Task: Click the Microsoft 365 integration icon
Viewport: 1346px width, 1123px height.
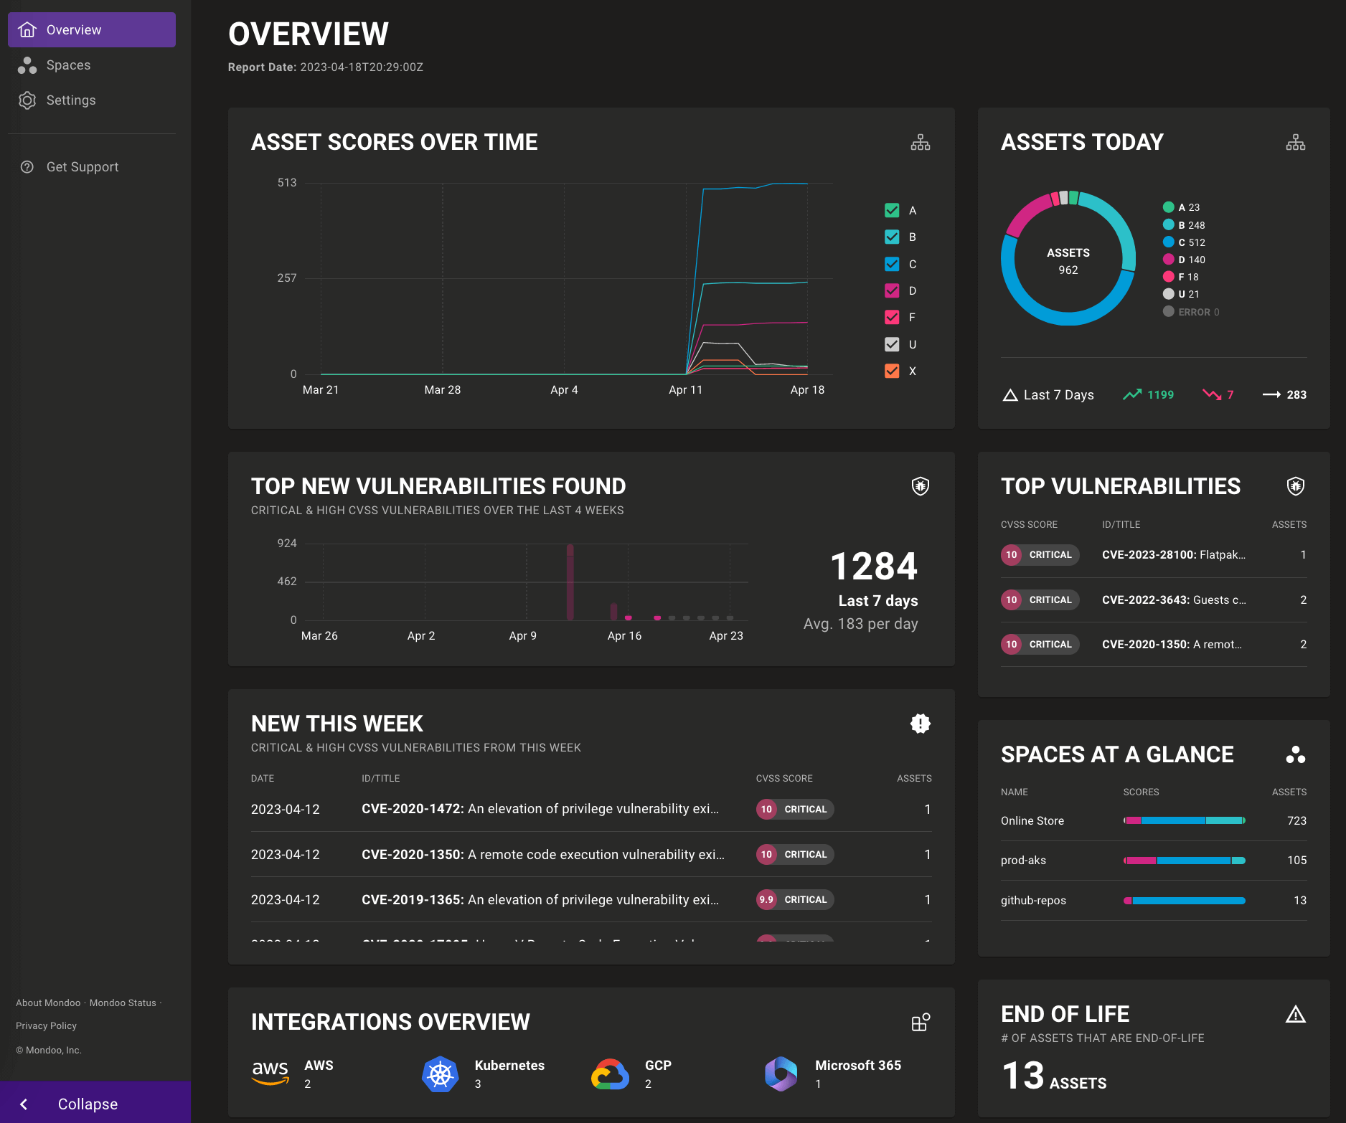Action: click(x=780, y=1074)
